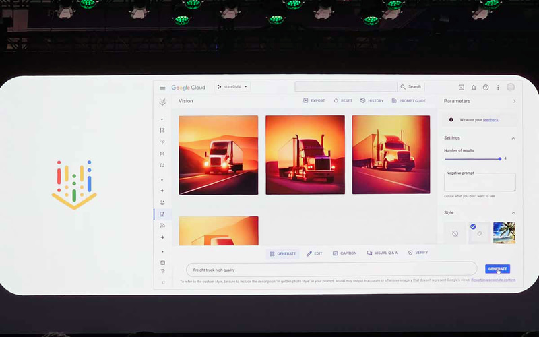The width and height of the screenshot is (539, 337).
Task: Open the partially visible fourth truck image
Action: coord(218,231)
